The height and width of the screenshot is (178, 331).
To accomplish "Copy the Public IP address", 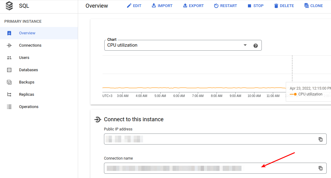I will click(x=320, y=139).
